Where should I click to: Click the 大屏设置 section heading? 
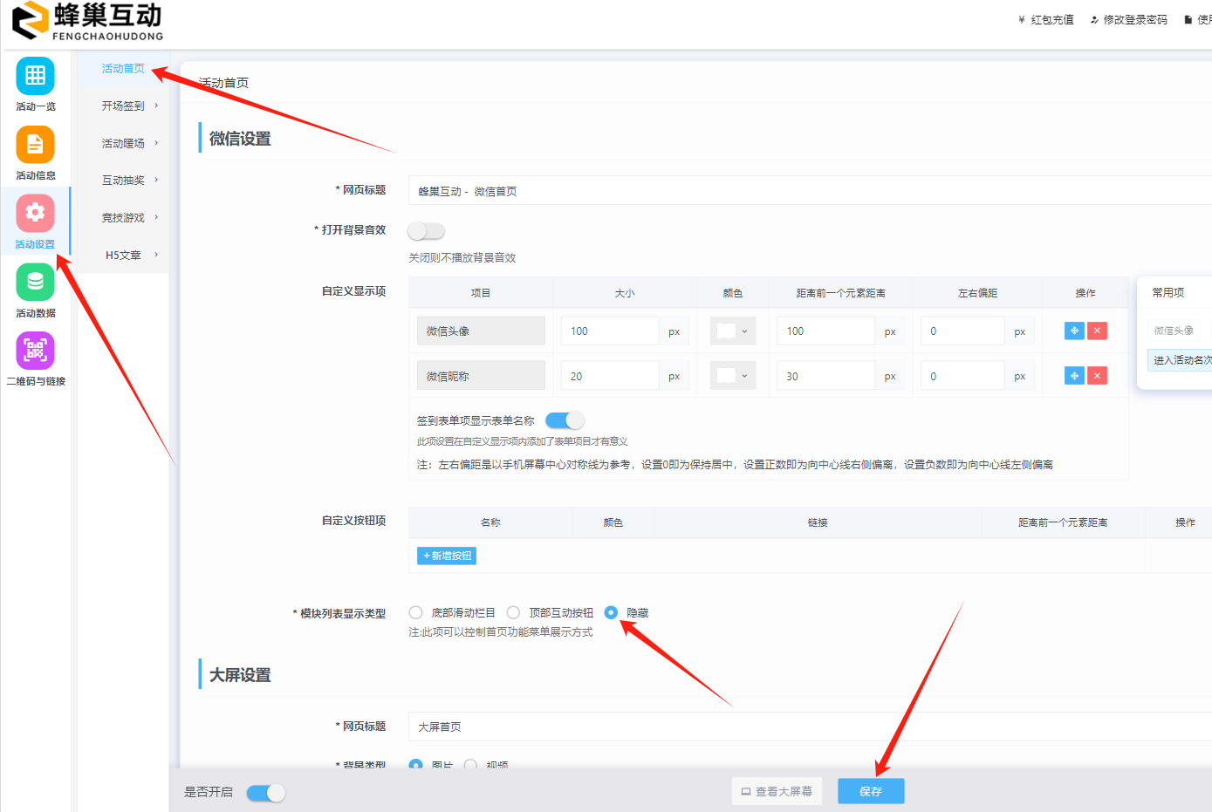pyautogui.click(x=240, y=675)
